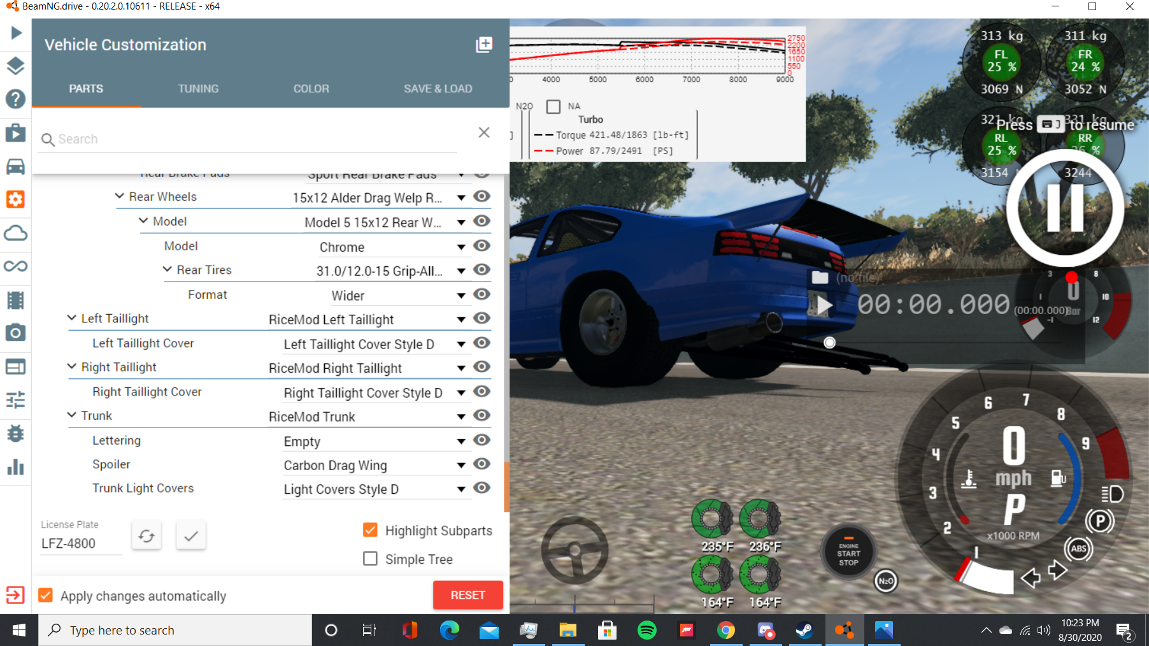Switch to the PARTS tab
The height and width of the screenshot is (646, 1149).
[x=86, y=89]
